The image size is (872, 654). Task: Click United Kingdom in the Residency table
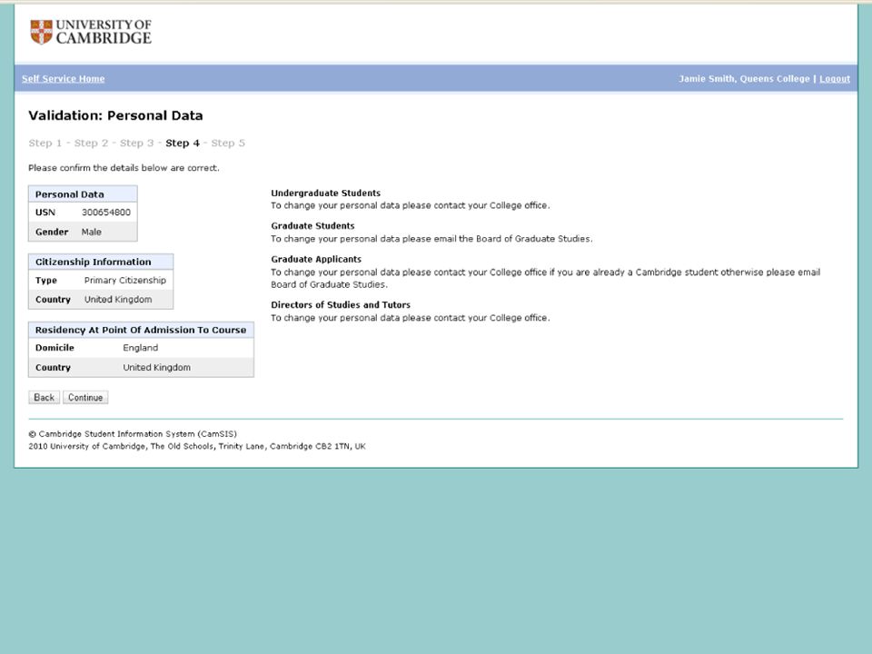click(x=157, y=368)
